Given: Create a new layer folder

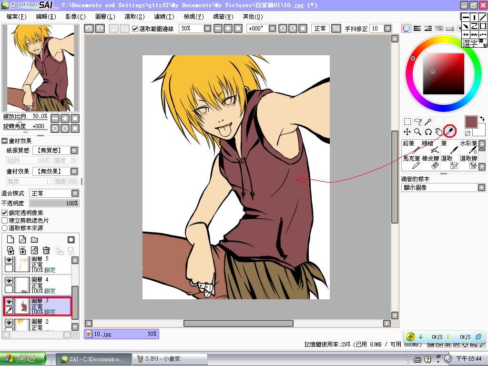Looking at the screenshot, I should point(34,239).
